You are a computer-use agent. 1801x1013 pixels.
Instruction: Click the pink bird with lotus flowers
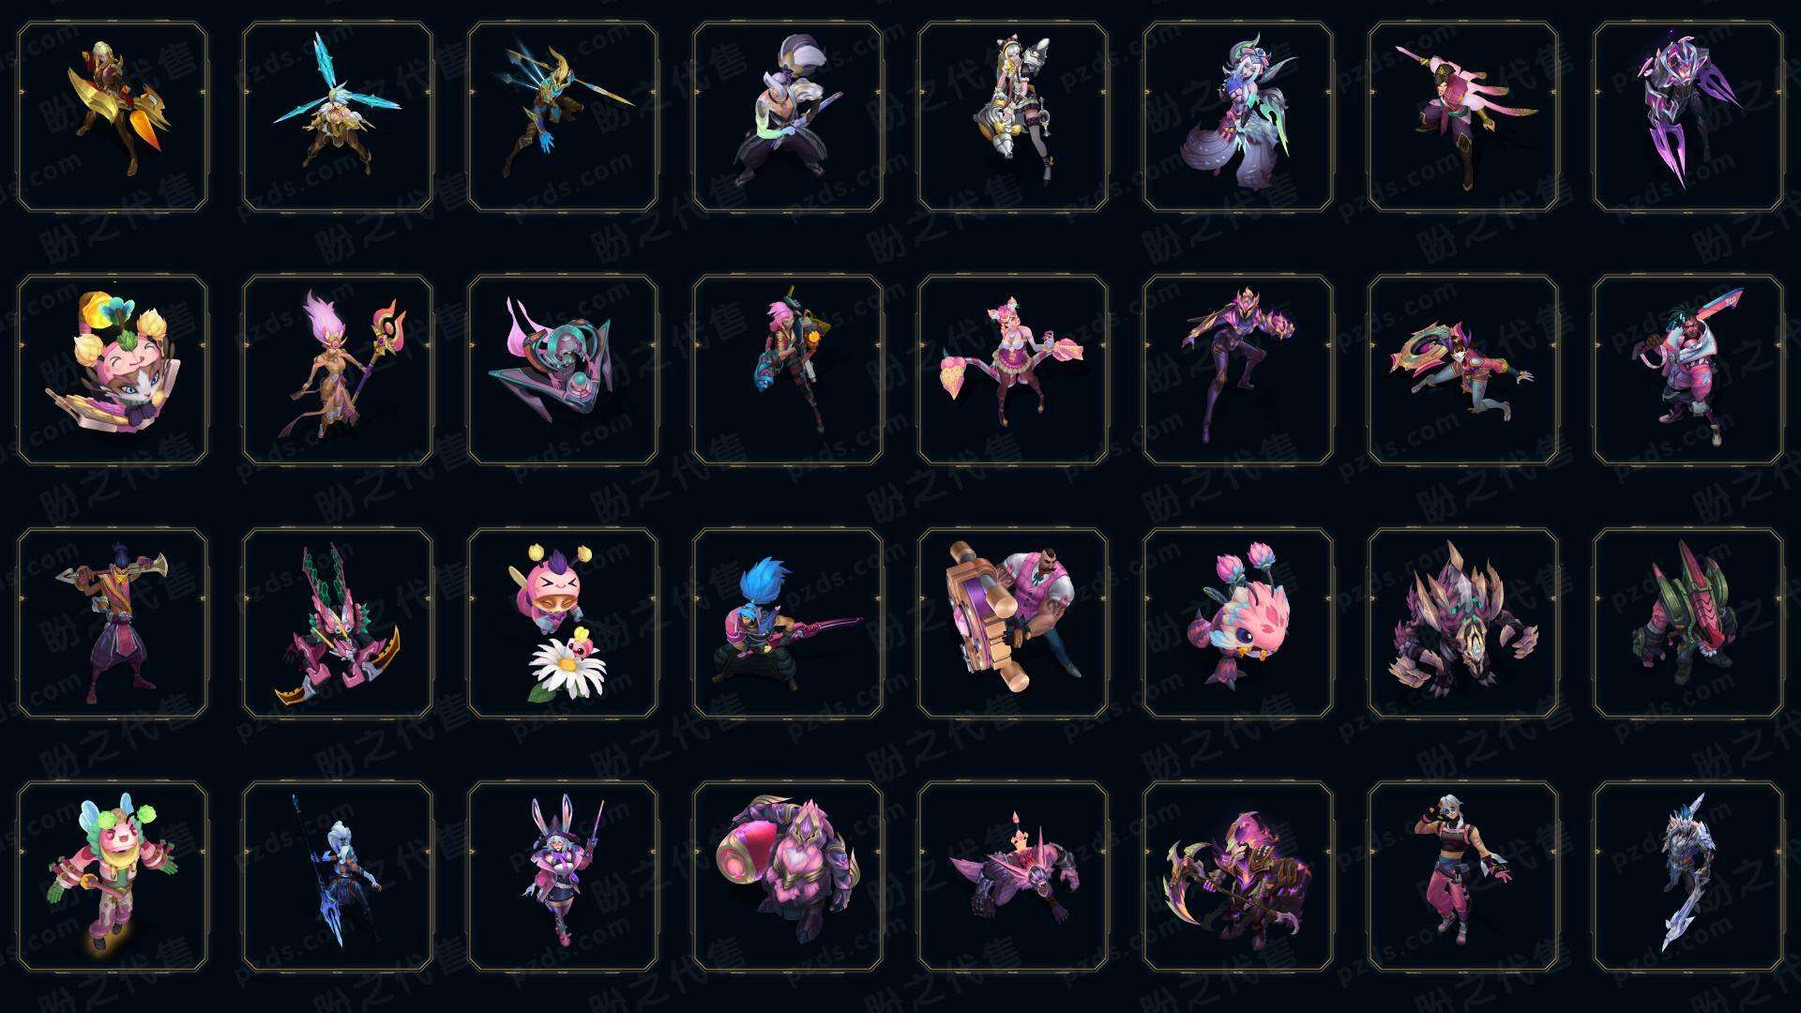pos(1238,623)
